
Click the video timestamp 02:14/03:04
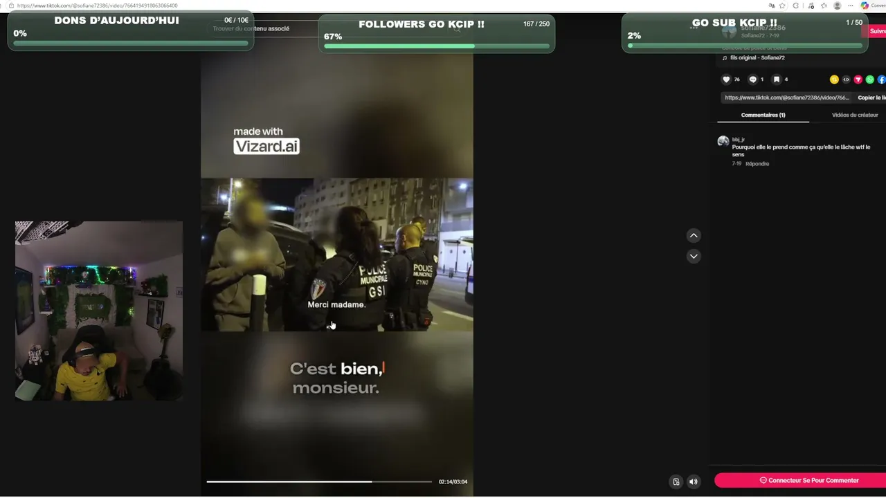[x=453, y=481]
